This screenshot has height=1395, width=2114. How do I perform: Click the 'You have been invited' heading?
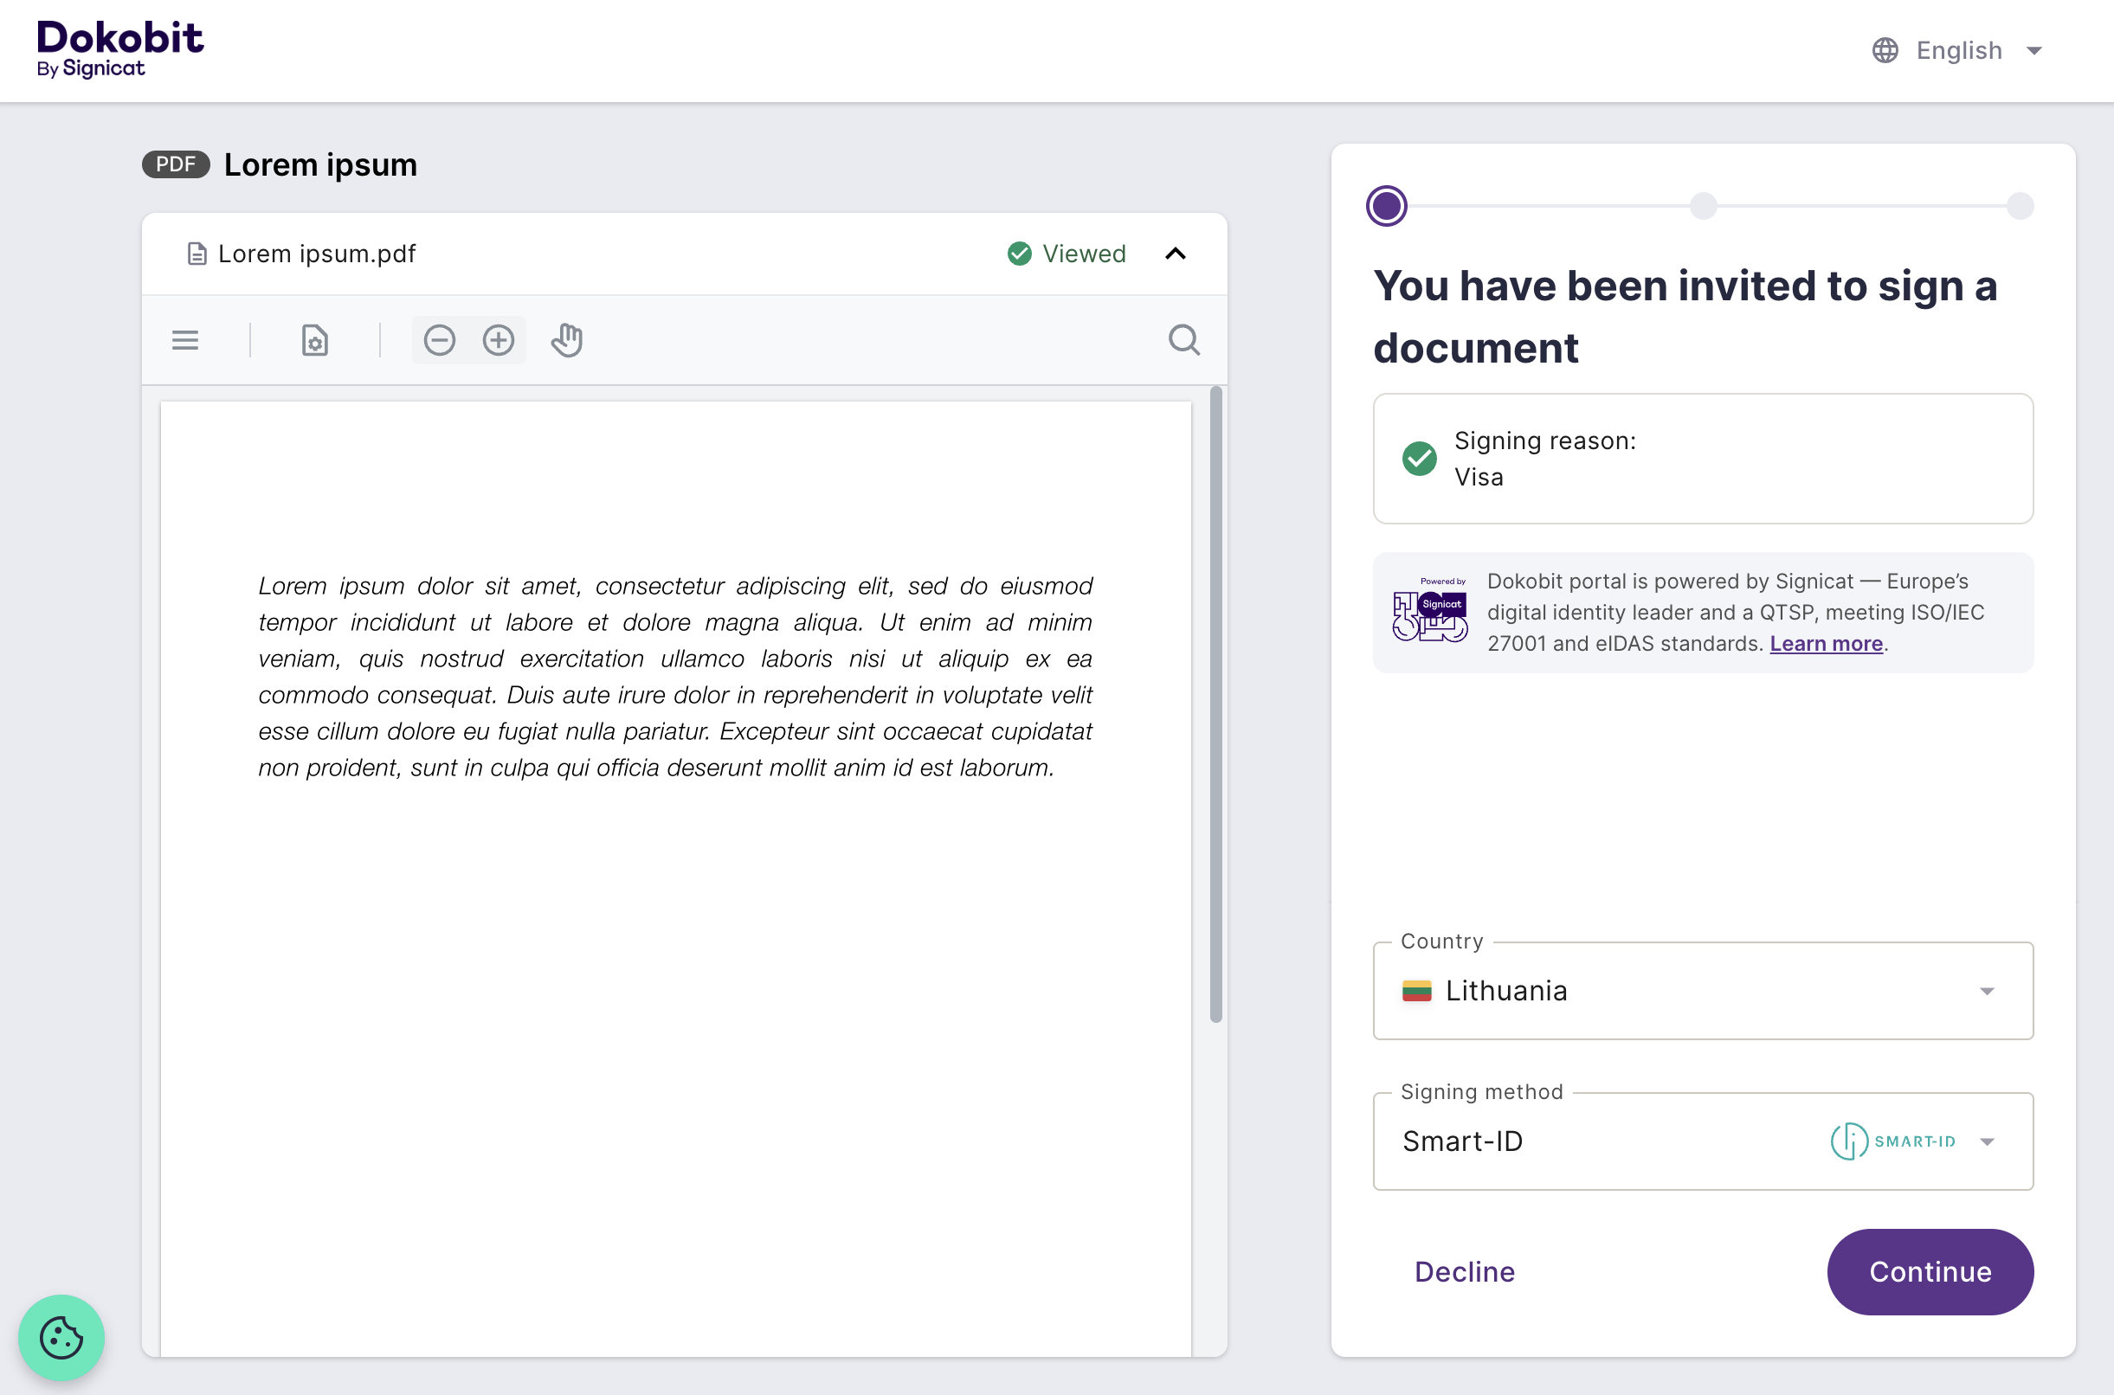1685,317
